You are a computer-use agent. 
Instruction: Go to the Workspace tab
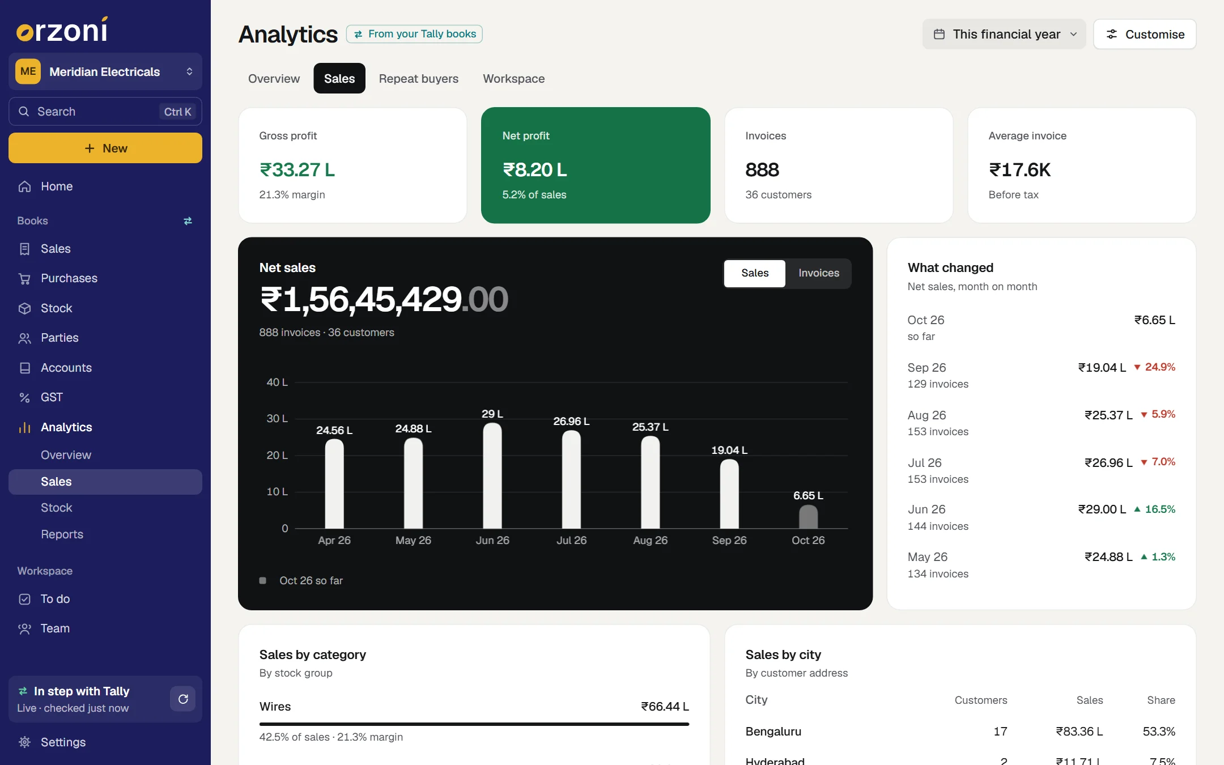pyautogui.click(x=514, y=78)
